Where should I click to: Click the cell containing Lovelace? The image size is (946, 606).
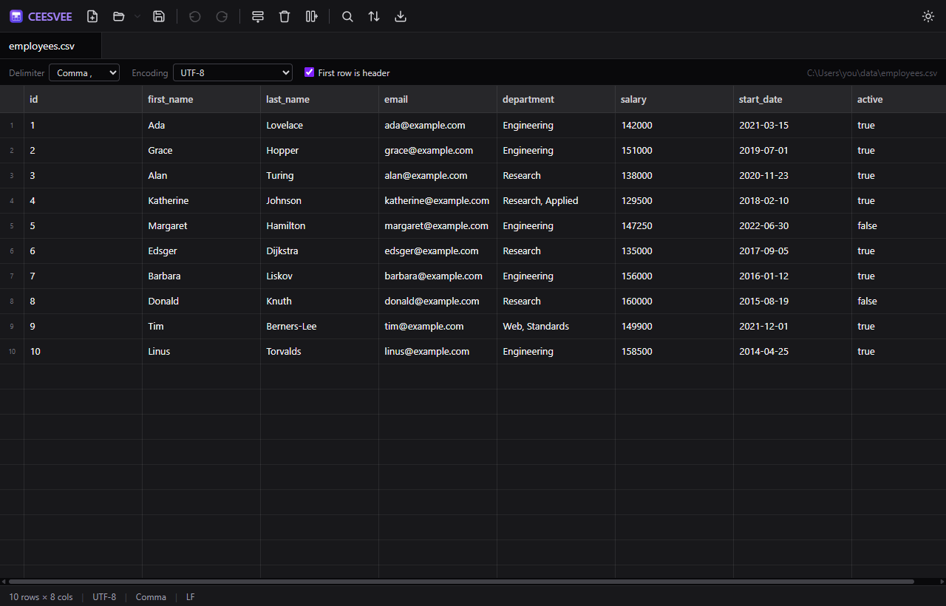point(319,126)
